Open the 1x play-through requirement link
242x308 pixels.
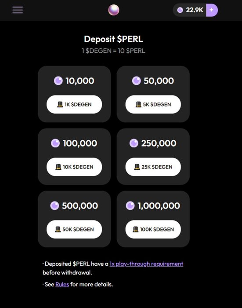[146, 264]
